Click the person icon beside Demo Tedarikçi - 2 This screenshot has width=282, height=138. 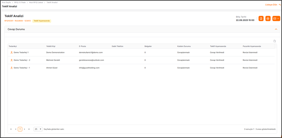[12, 60]
